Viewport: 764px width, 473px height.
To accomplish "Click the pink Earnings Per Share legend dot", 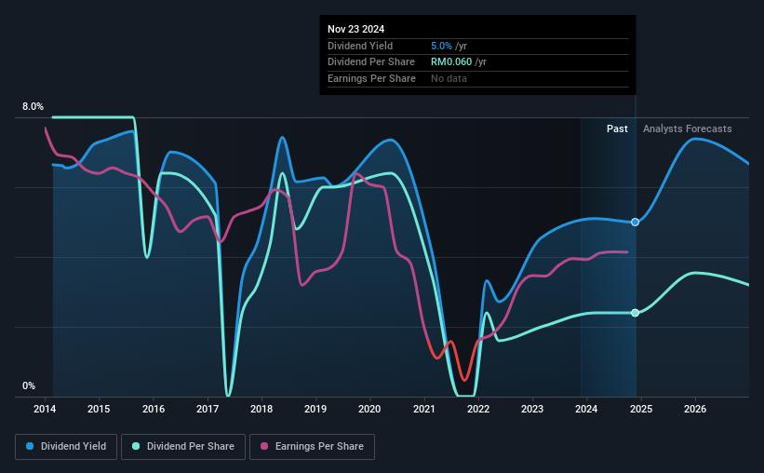I will point(264,446).
